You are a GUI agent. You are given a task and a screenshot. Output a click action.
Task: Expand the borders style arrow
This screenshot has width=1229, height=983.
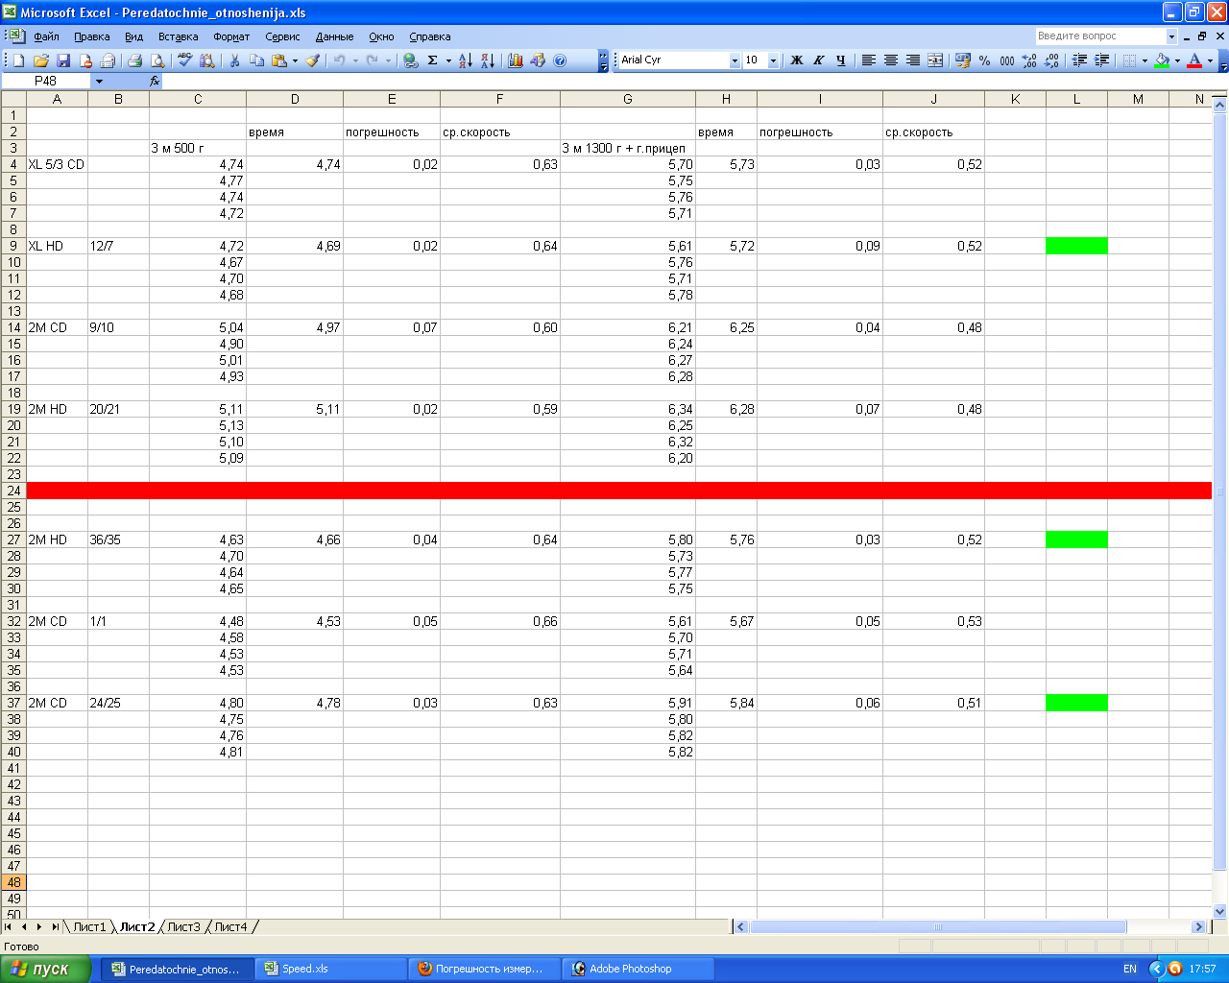1145,60
